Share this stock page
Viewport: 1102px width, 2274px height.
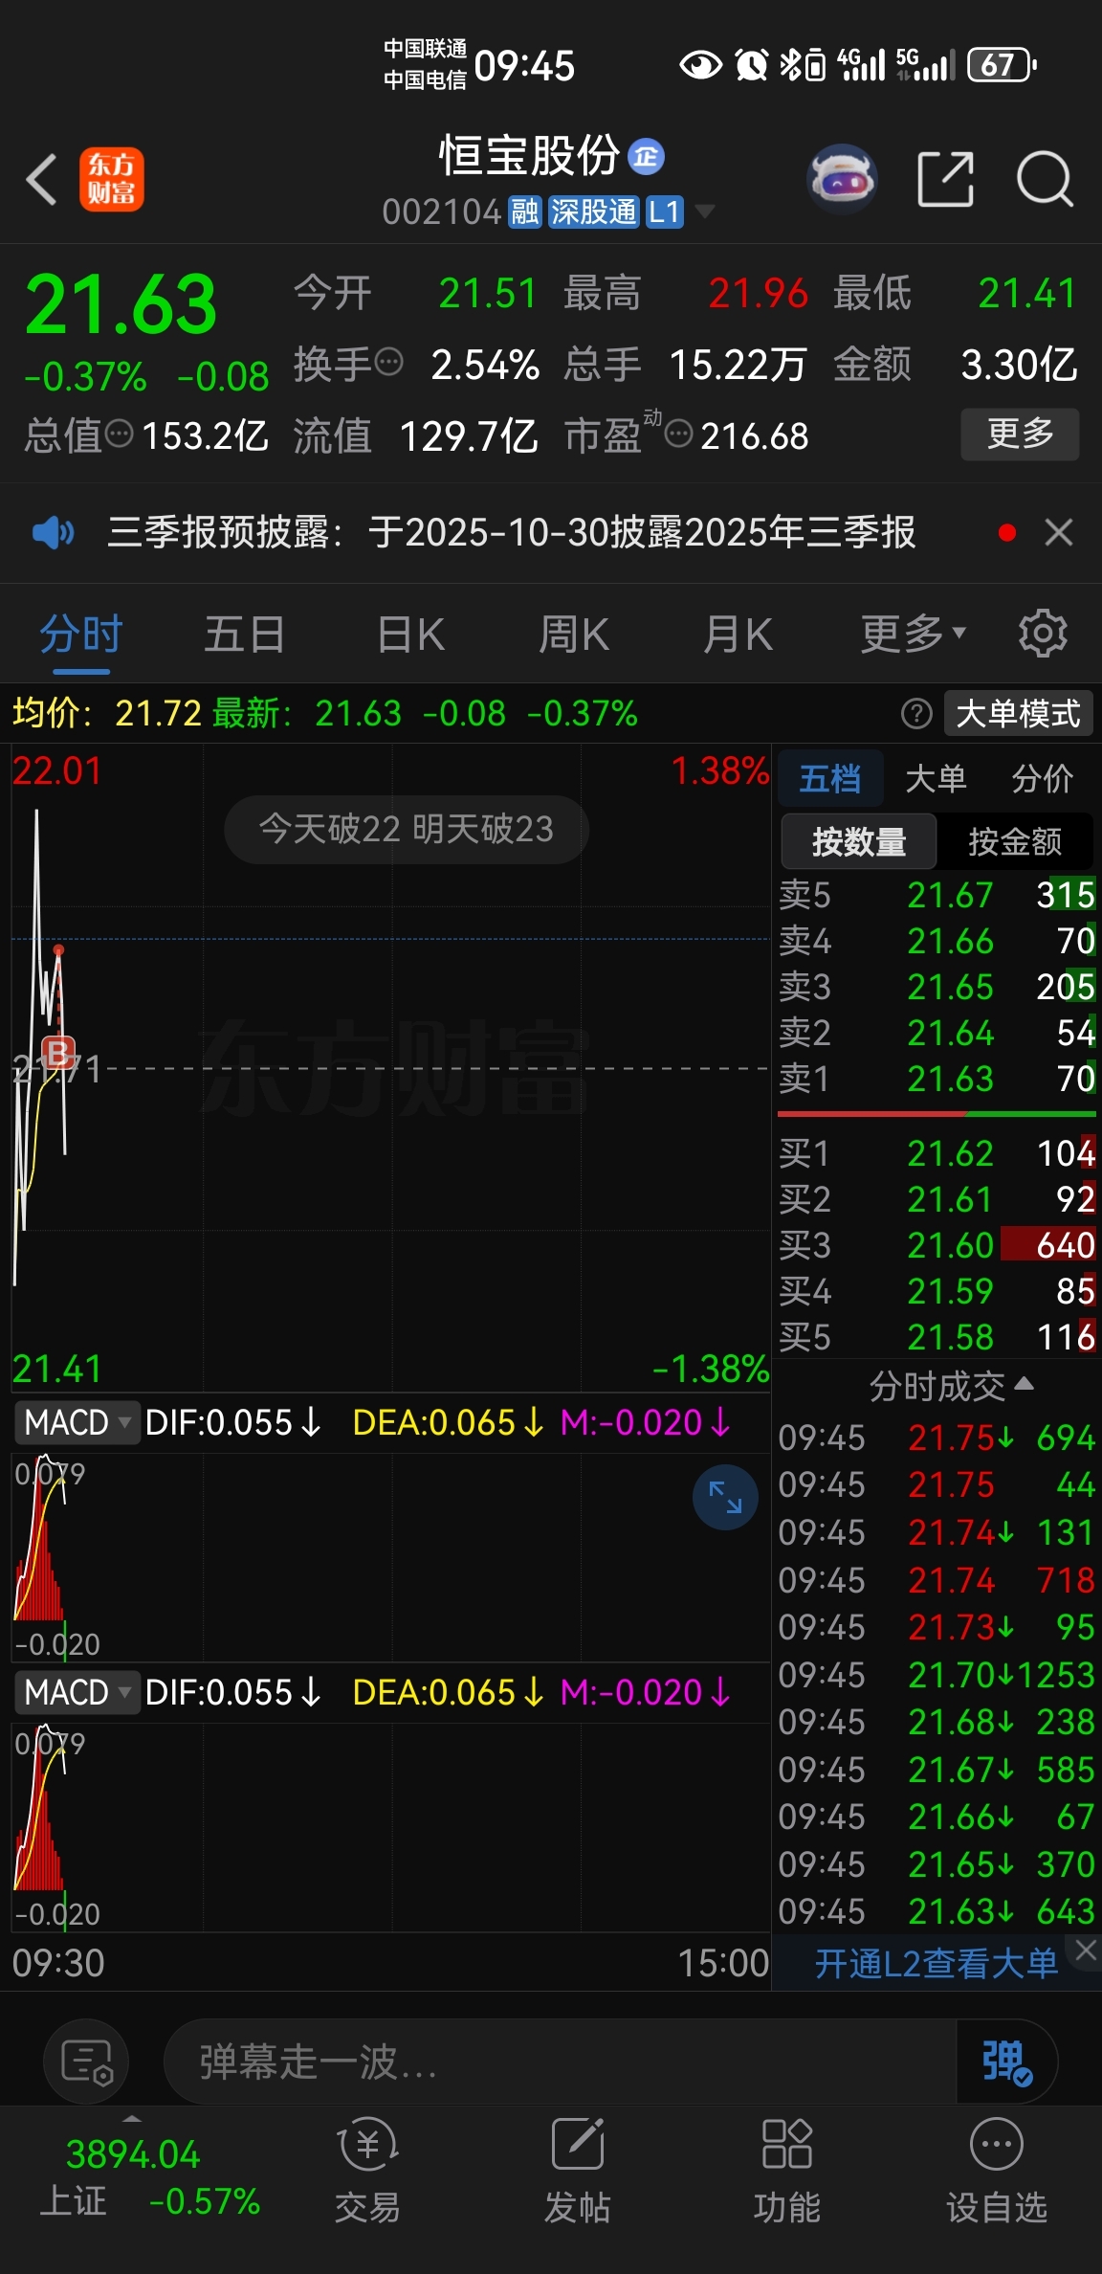(945, 179)
